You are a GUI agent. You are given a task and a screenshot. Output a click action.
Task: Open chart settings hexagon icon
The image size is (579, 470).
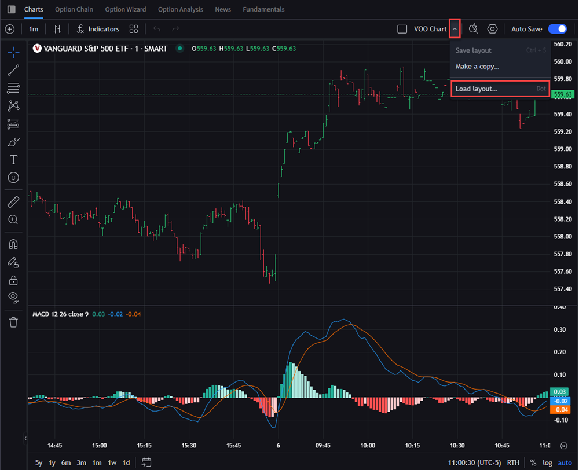coord(492,29)
